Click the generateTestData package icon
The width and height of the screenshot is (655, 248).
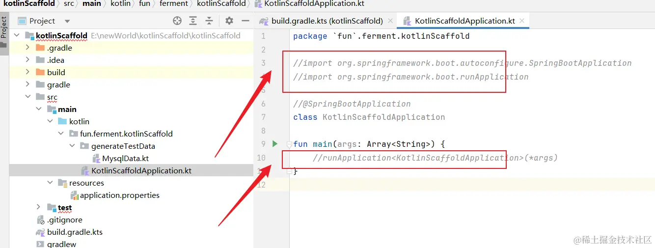[84, 146]
